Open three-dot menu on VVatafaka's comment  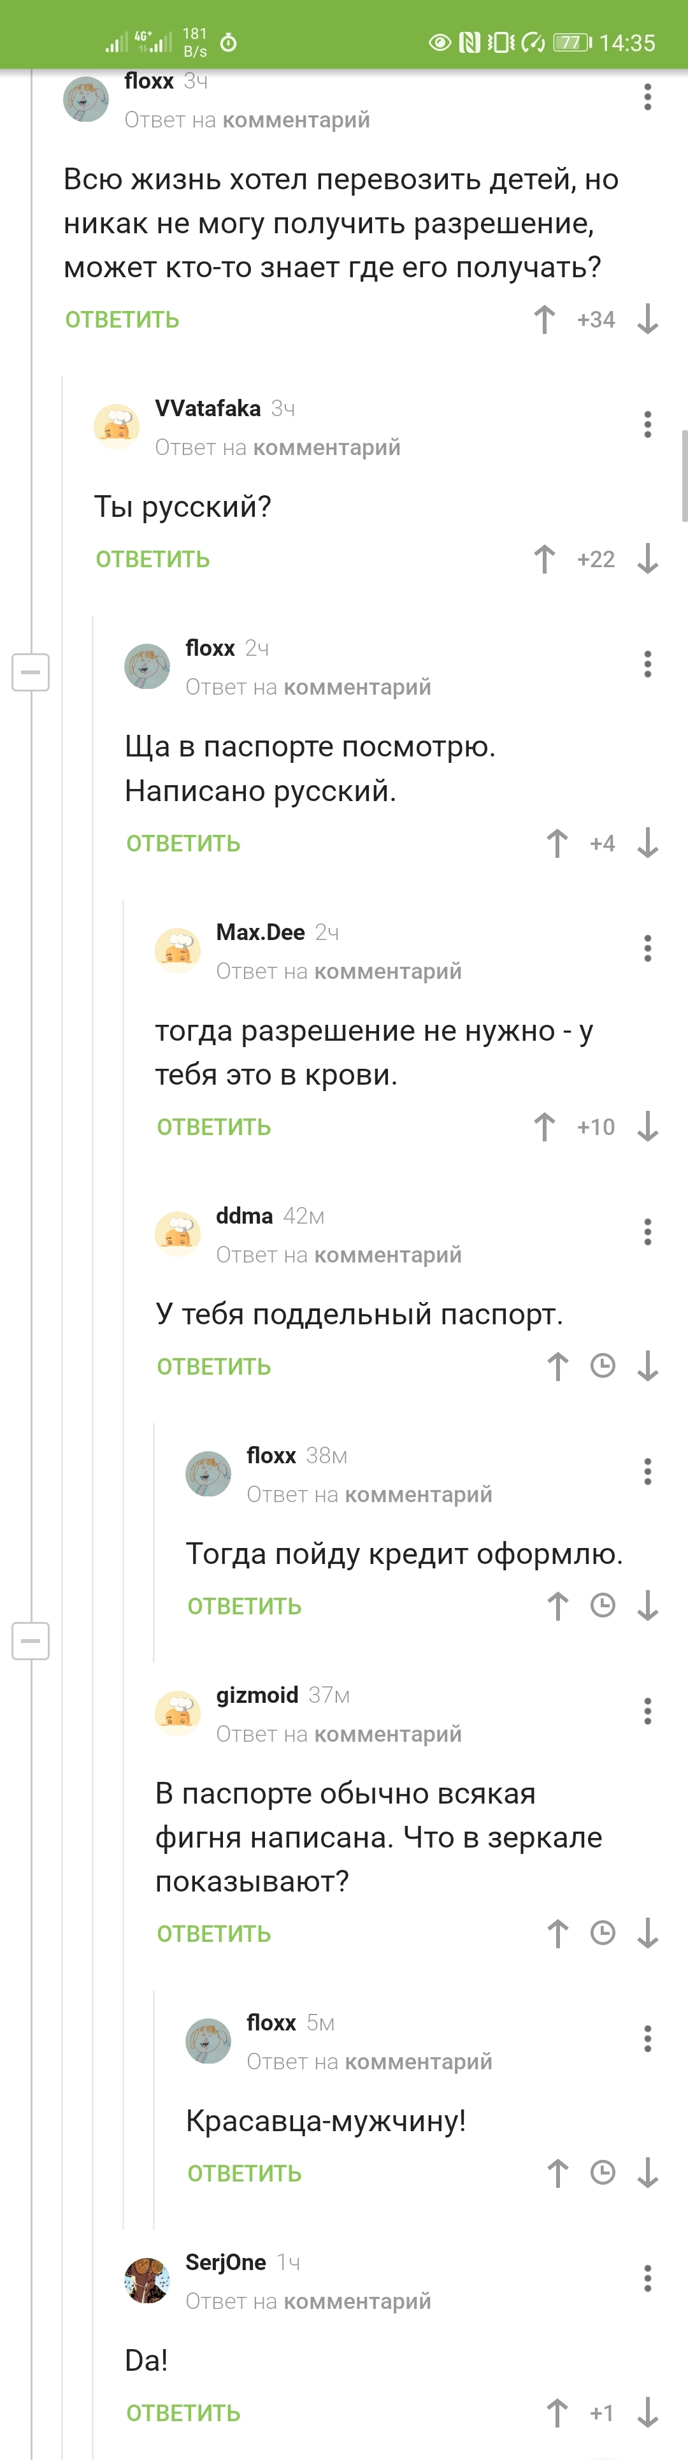pos(648,424)
